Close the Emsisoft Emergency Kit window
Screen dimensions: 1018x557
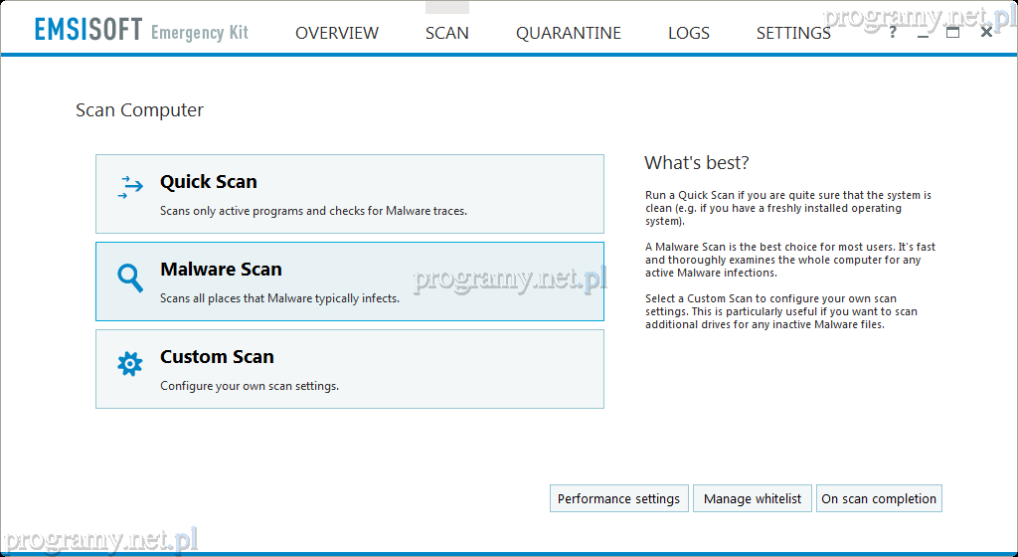(986, 32)
